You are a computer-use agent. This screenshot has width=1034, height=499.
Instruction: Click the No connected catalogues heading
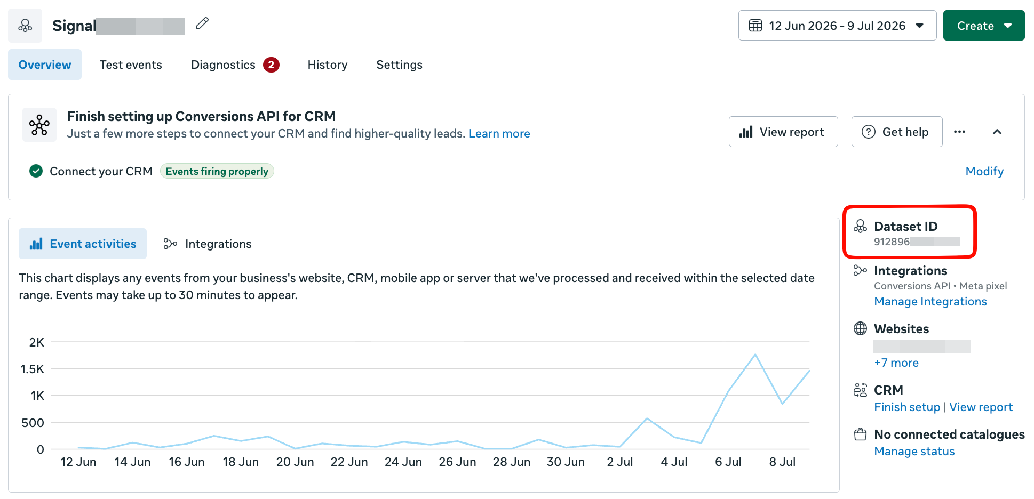949,434
